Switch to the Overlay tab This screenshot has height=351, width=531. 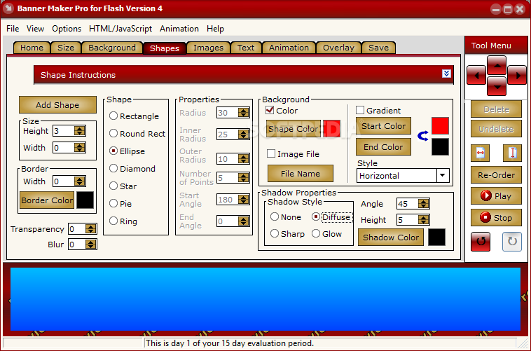338,48
